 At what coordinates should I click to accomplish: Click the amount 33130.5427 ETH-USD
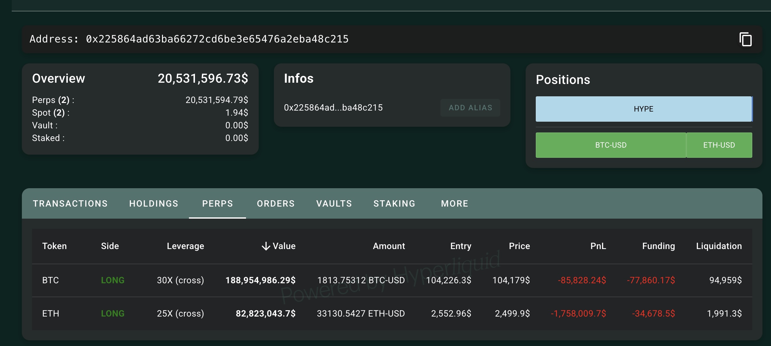(x=361, y=314)
